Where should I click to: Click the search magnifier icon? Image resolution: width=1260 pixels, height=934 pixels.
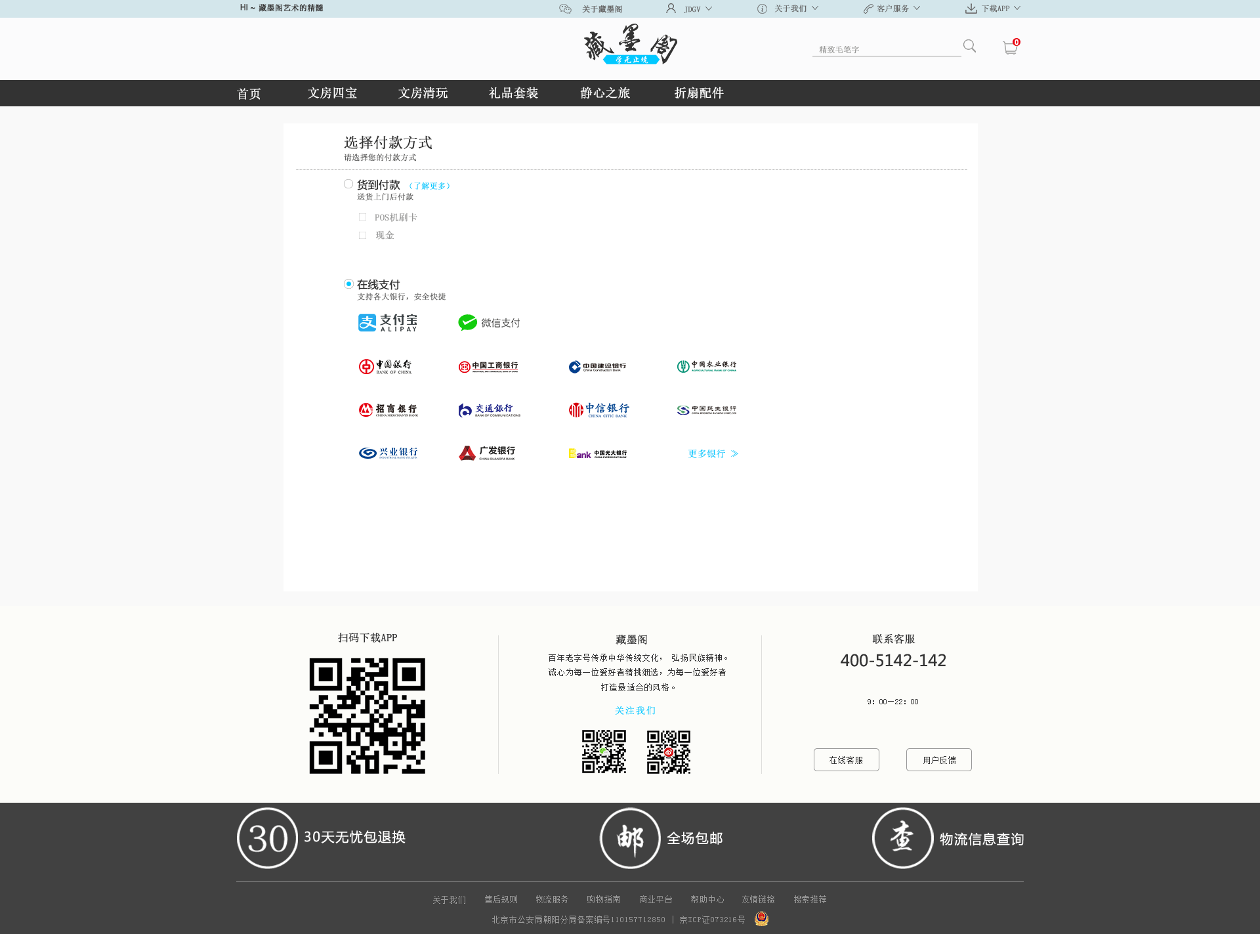[x=969, y=46]
